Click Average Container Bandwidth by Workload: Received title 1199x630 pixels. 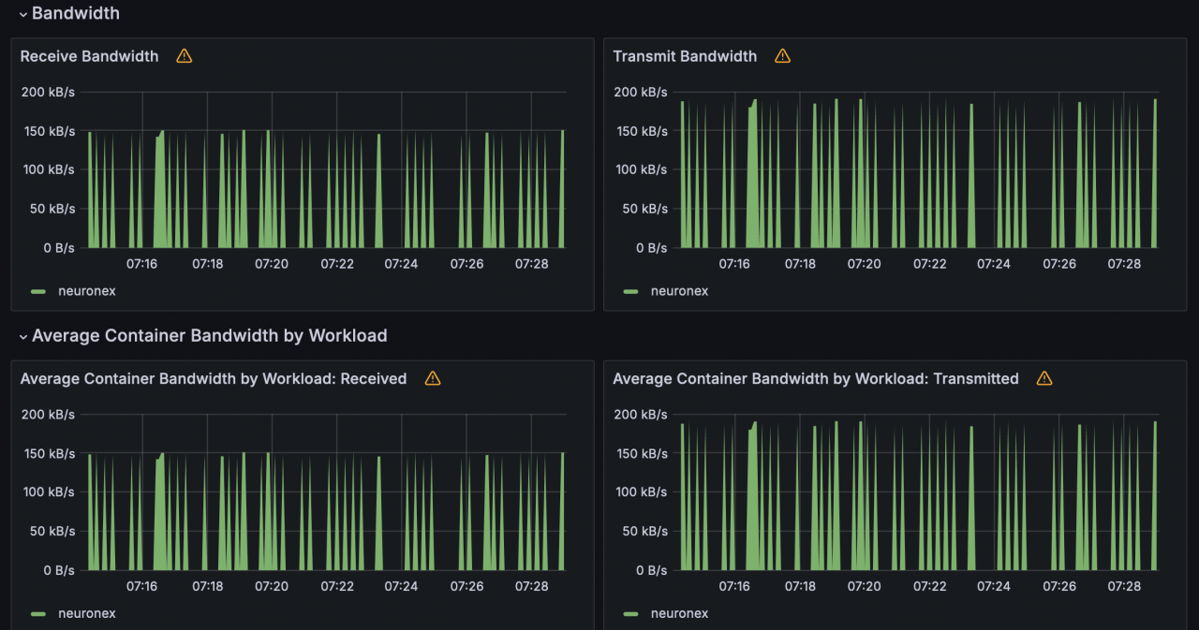(x=214, y=378)
